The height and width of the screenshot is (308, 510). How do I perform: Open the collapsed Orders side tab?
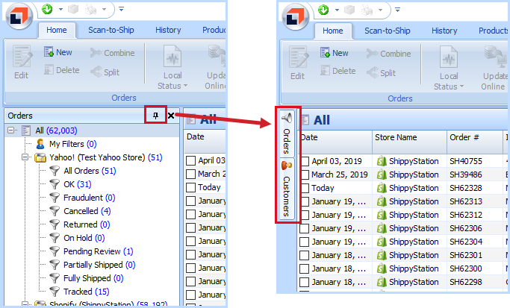point(287,133)
